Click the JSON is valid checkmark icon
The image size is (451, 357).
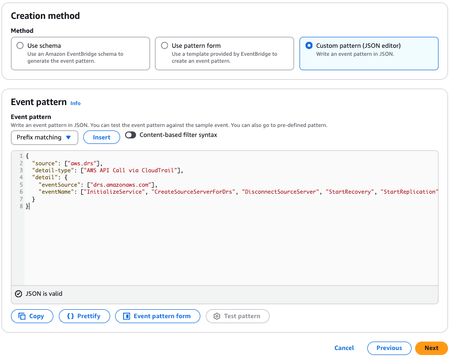(x=18, y=293)
